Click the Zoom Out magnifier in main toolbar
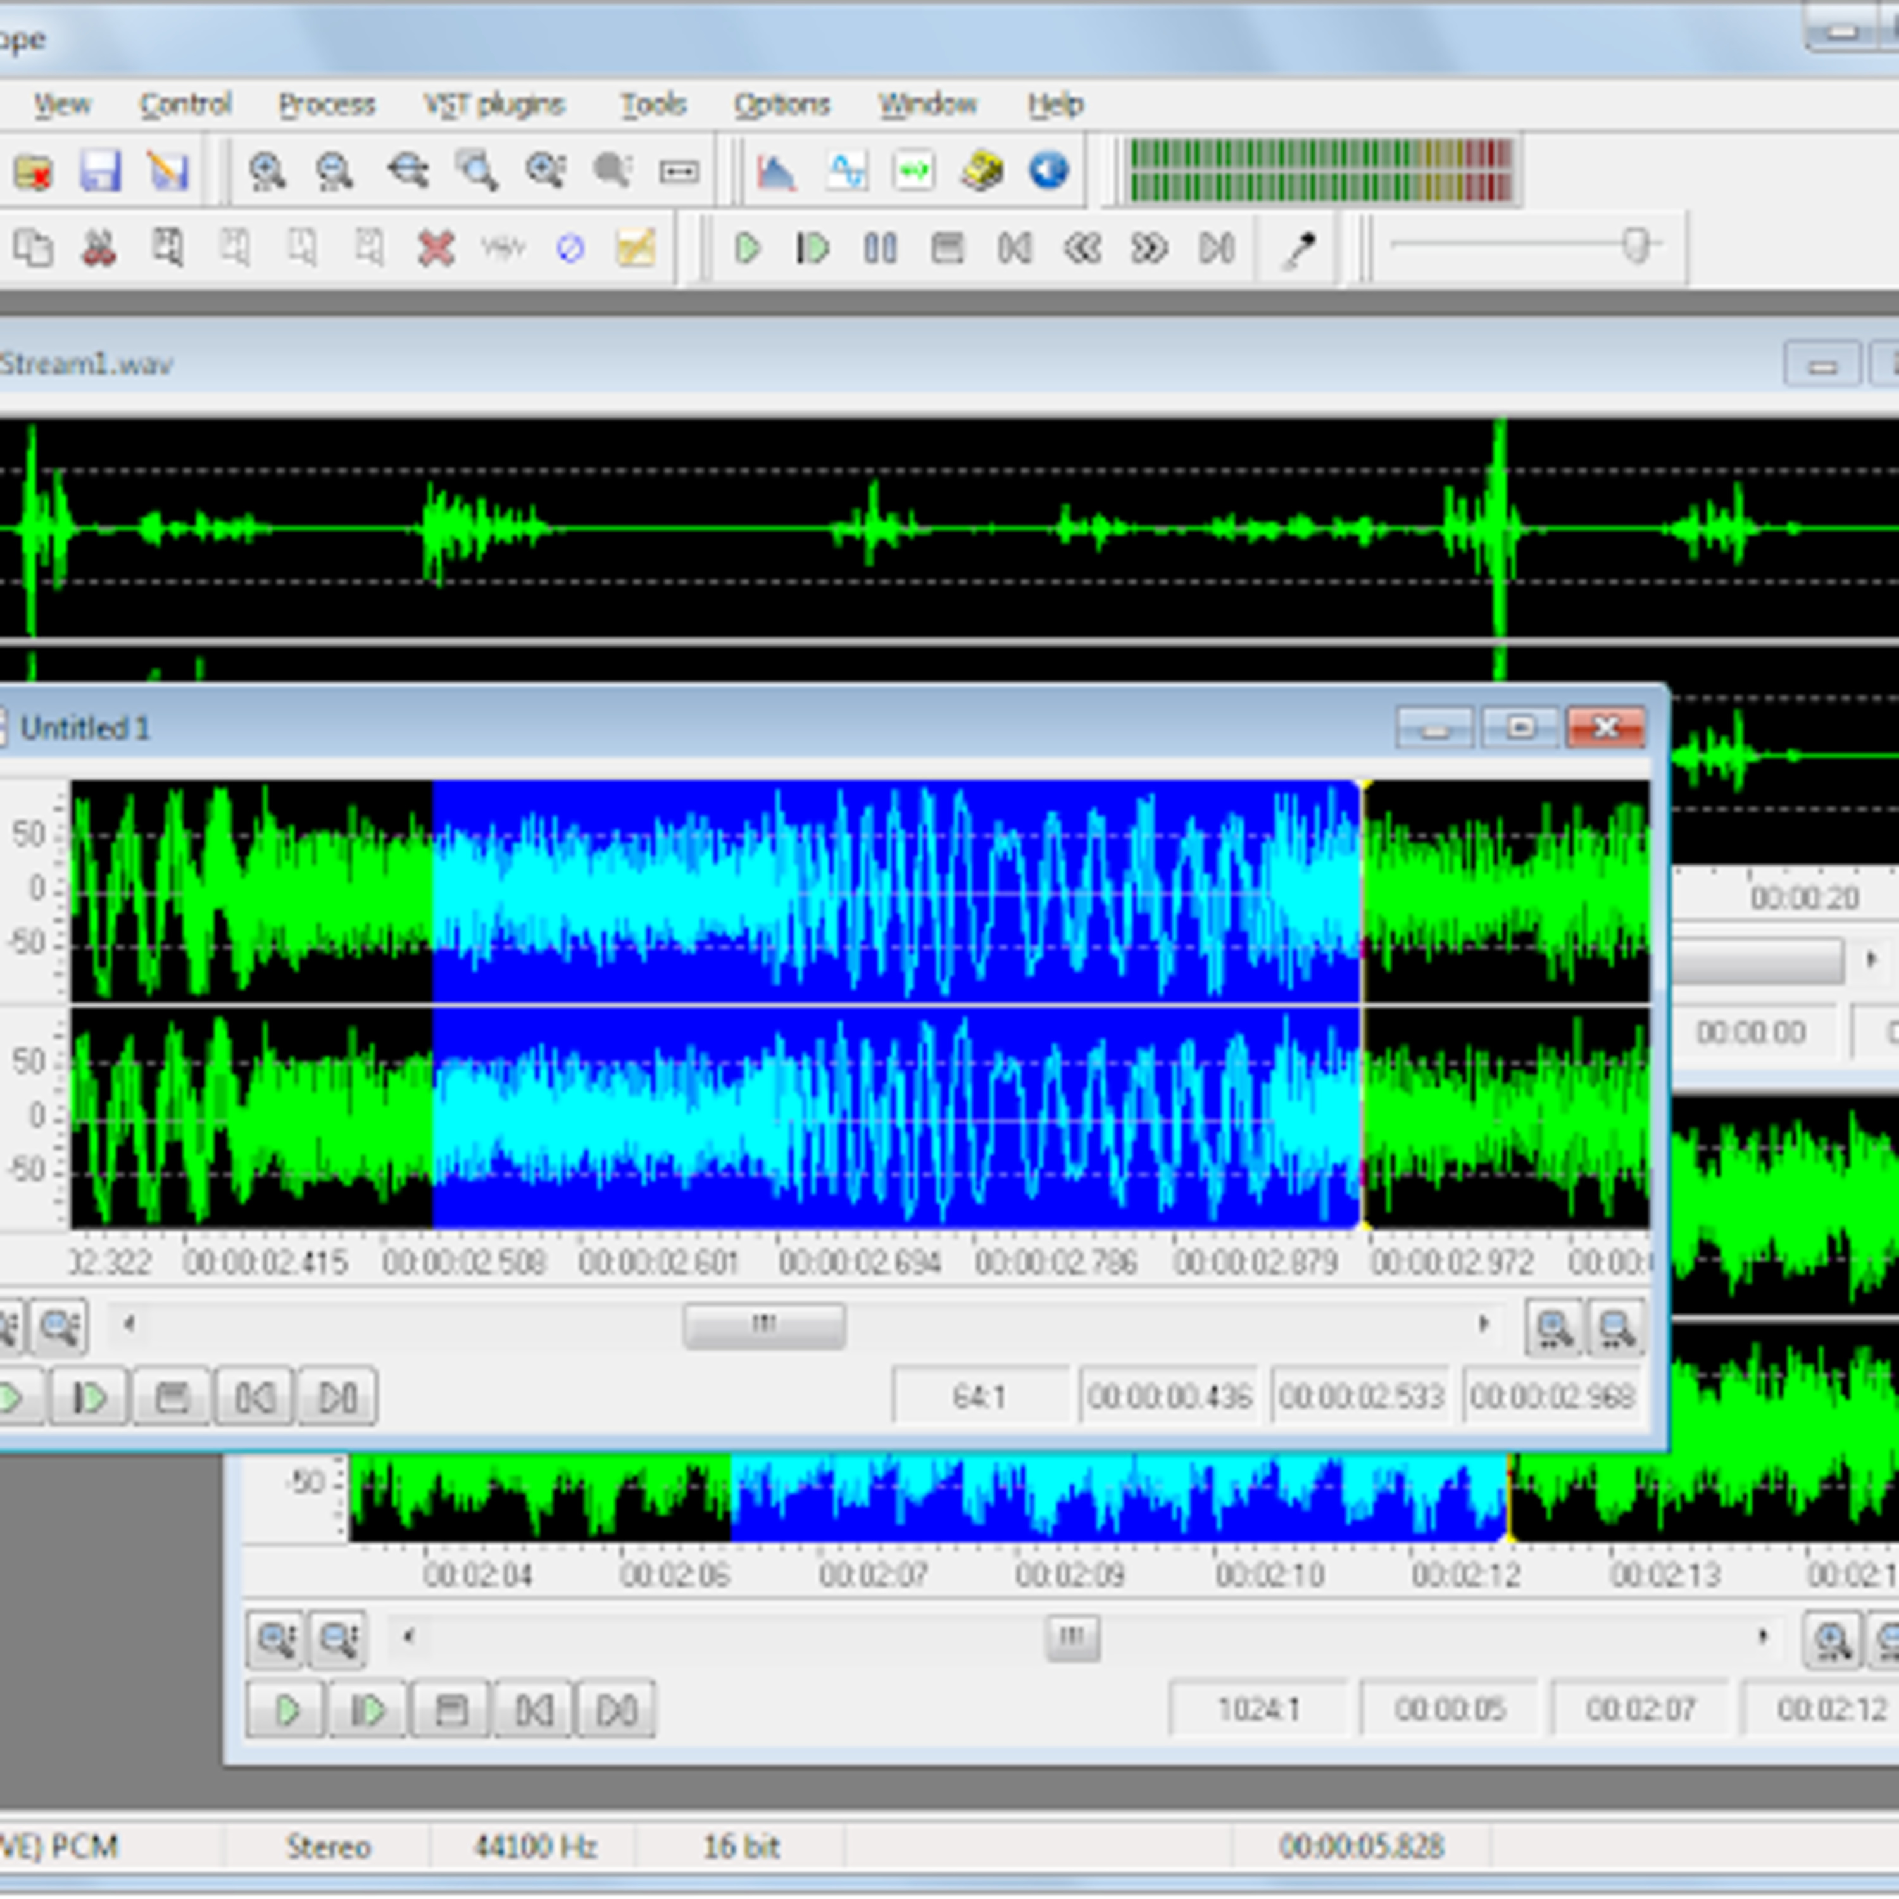The height and width of the screenshot is (1899, 1899). click(334, 172)
